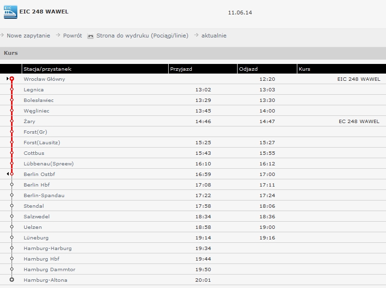The width and height of the screenshot is (386, 288).
Task: Select the Cottbus station
Action: click(34, 153)
